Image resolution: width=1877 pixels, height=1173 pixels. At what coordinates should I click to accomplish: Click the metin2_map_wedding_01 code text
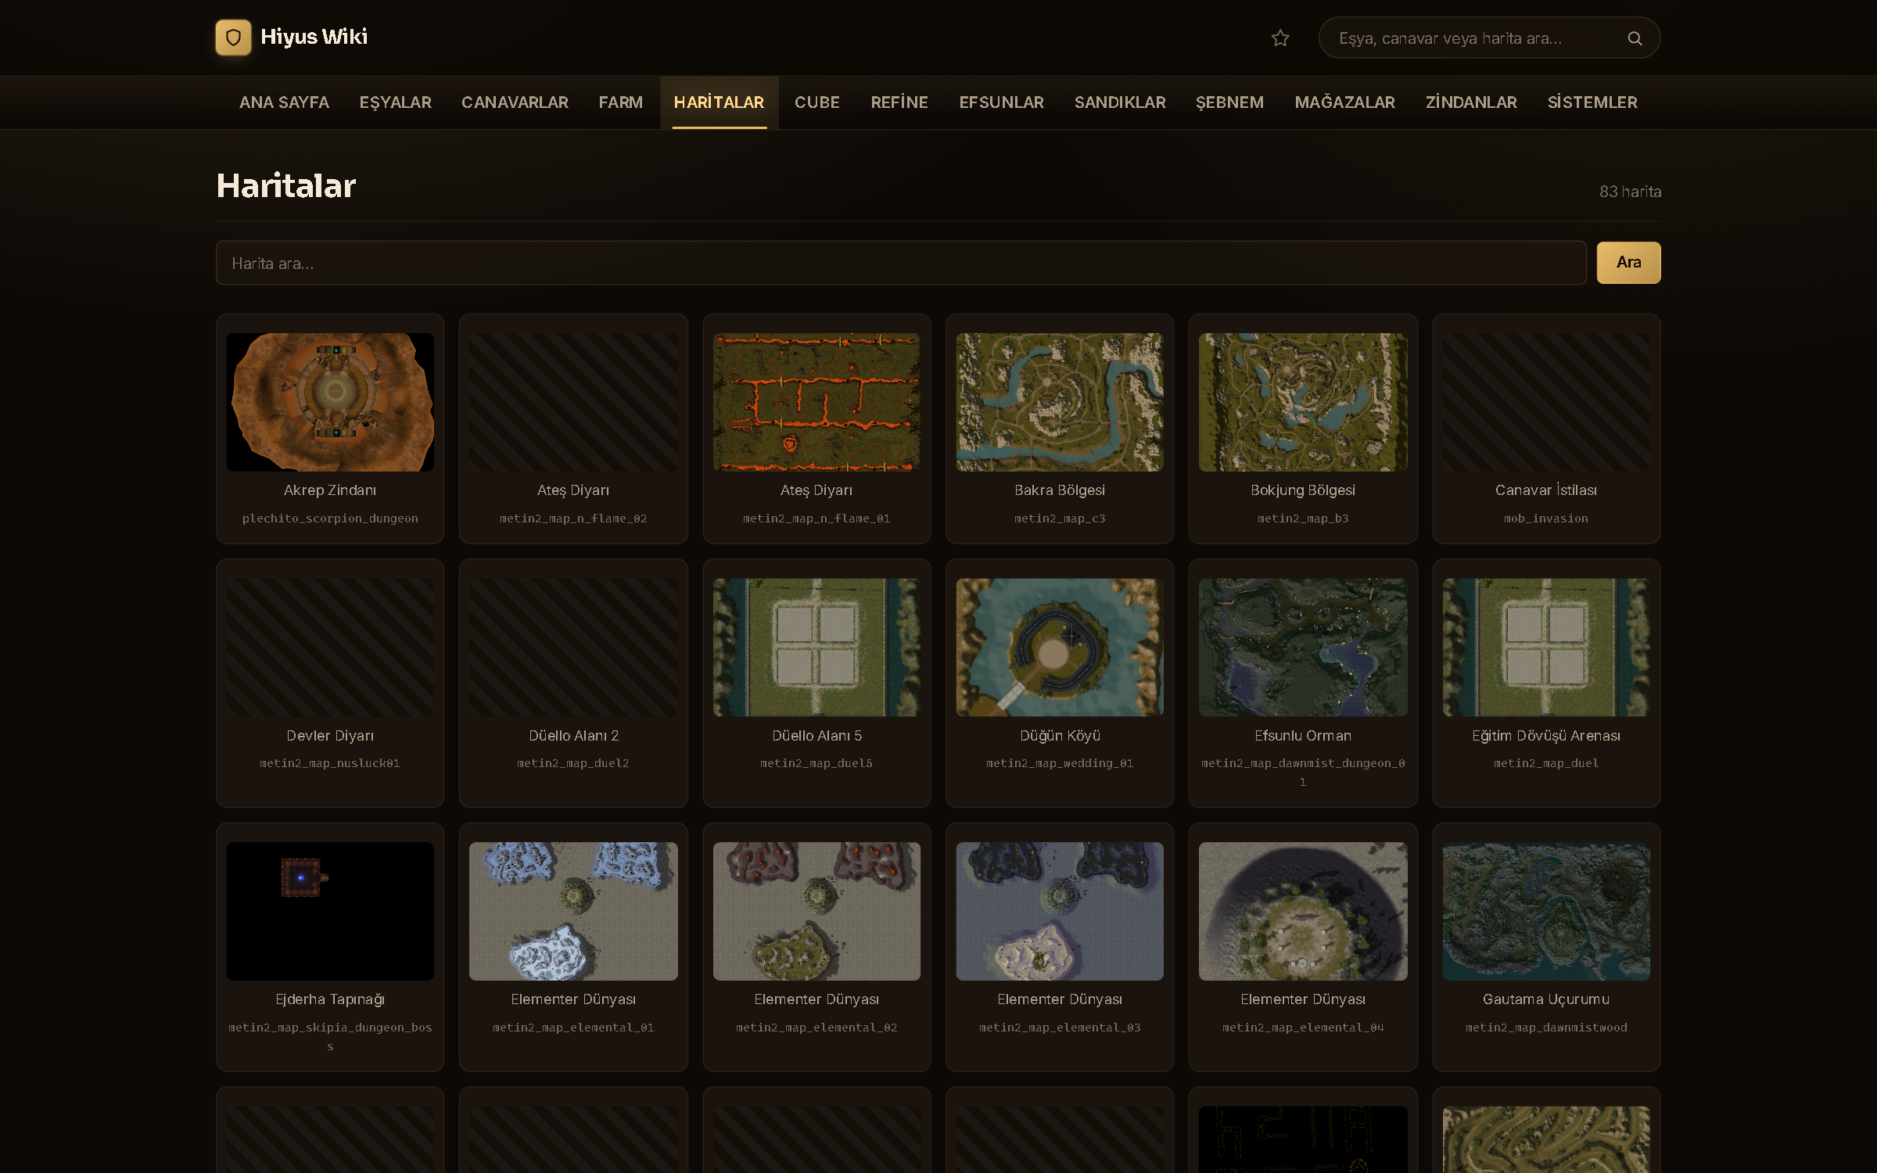pos(1060,763)
